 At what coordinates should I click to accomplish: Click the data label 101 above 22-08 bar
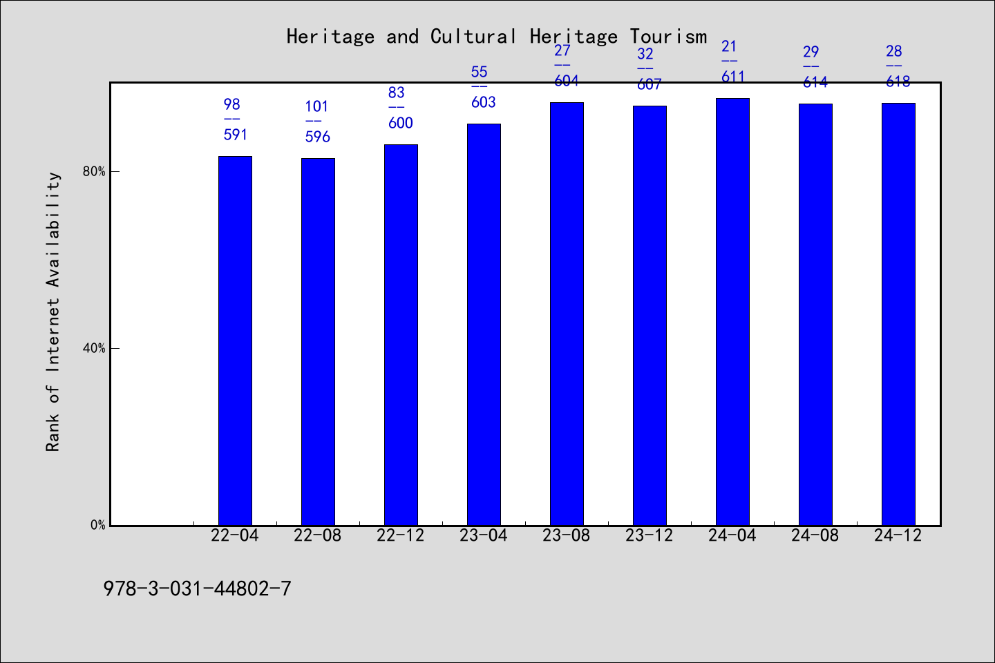(x=316, y=106)
